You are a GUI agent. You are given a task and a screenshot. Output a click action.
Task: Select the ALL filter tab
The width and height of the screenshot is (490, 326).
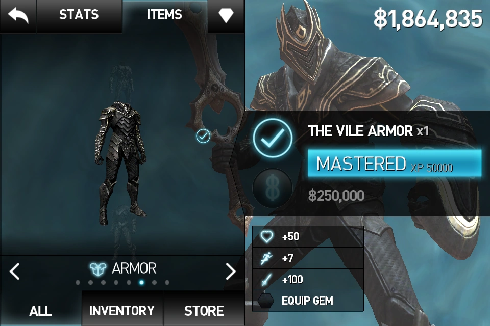pos(41,310)
